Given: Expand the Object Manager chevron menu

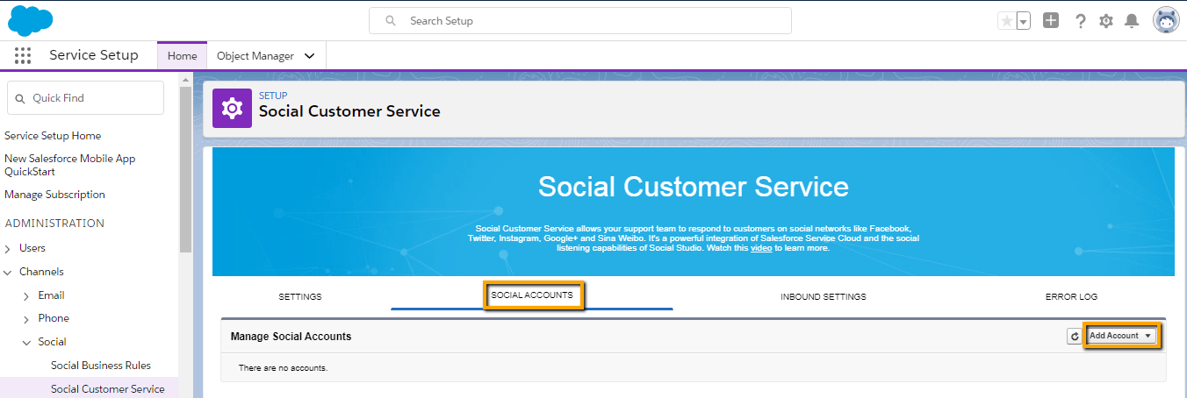Looking at the screenshot, I should click(309, 56).
